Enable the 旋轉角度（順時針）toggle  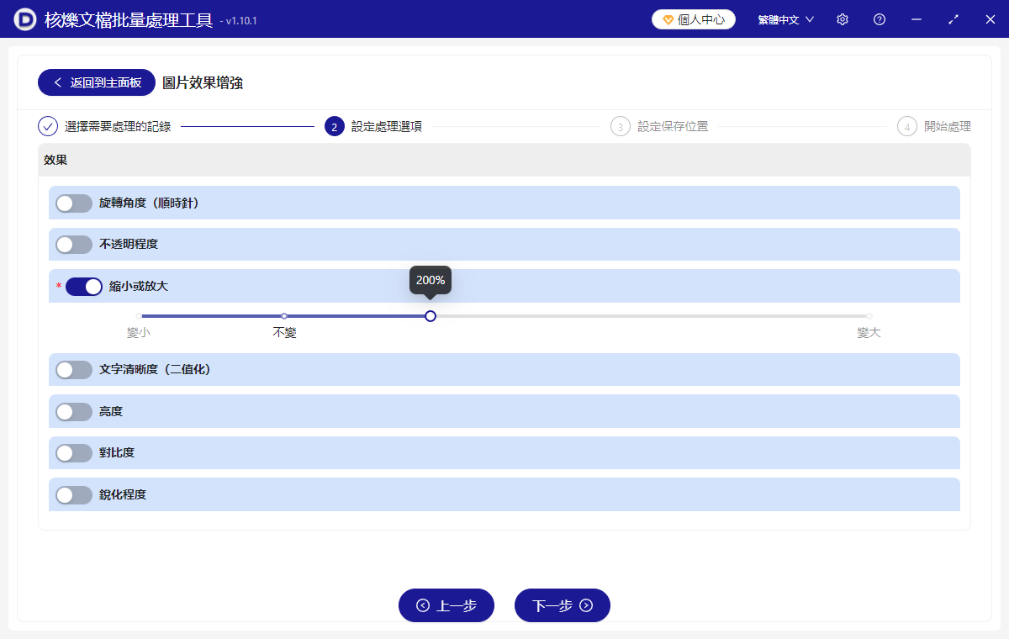(74, 203)
